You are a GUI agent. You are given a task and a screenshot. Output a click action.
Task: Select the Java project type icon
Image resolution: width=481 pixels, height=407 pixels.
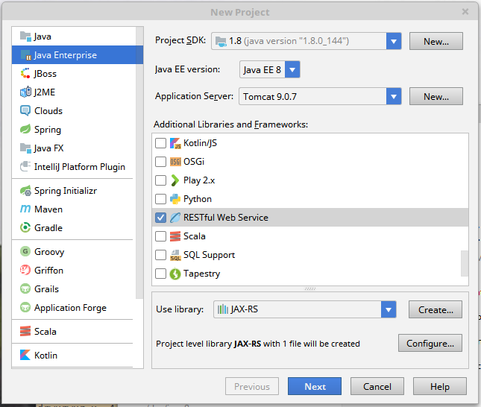[x=25, y=37]
